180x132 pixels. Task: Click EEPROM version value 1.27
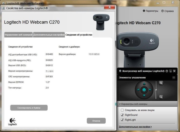coord(48,82)
